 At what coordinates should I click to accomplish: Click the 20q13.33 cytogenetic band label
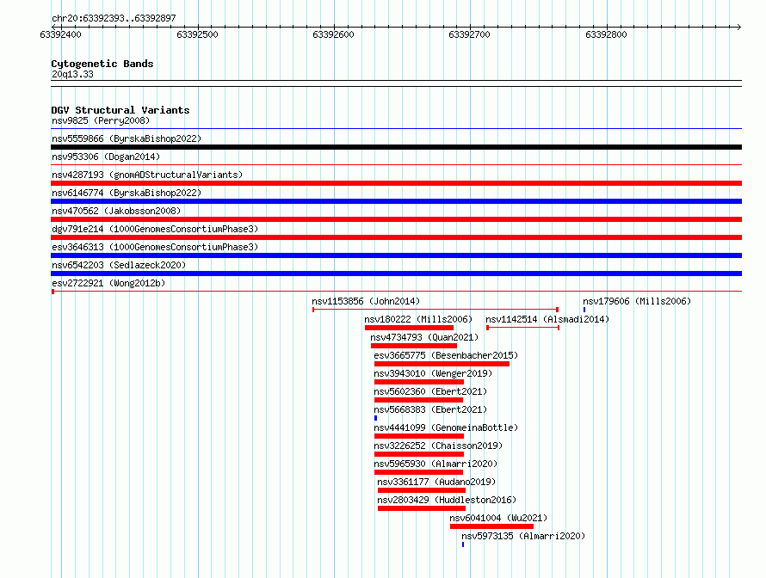72,74
